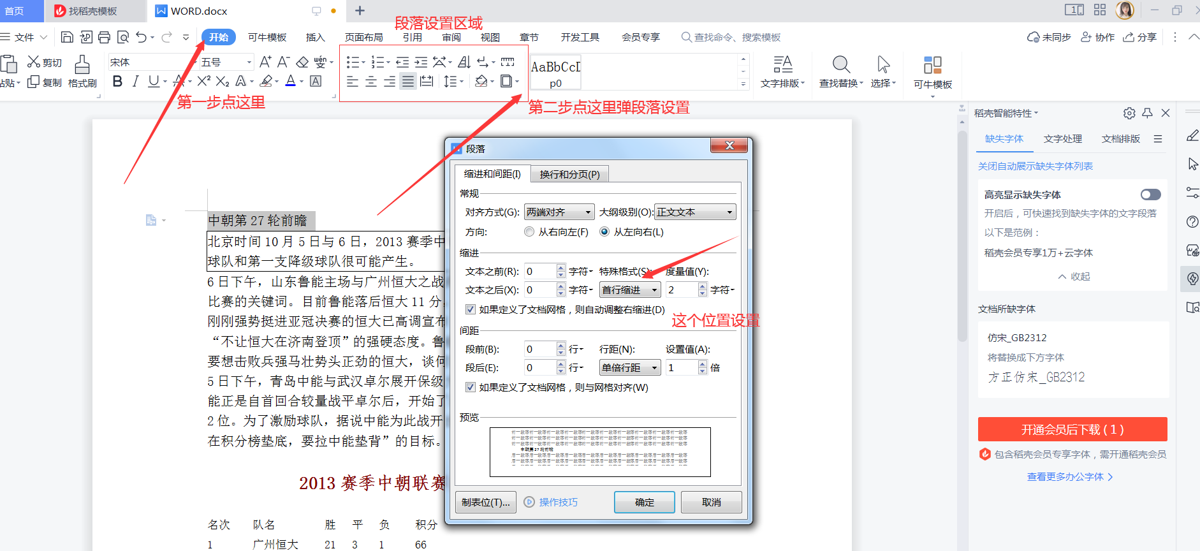Expand the 首行缩进 special format dropdown
The width and height of the screenshot is (1200, 551).
[630, 290]
